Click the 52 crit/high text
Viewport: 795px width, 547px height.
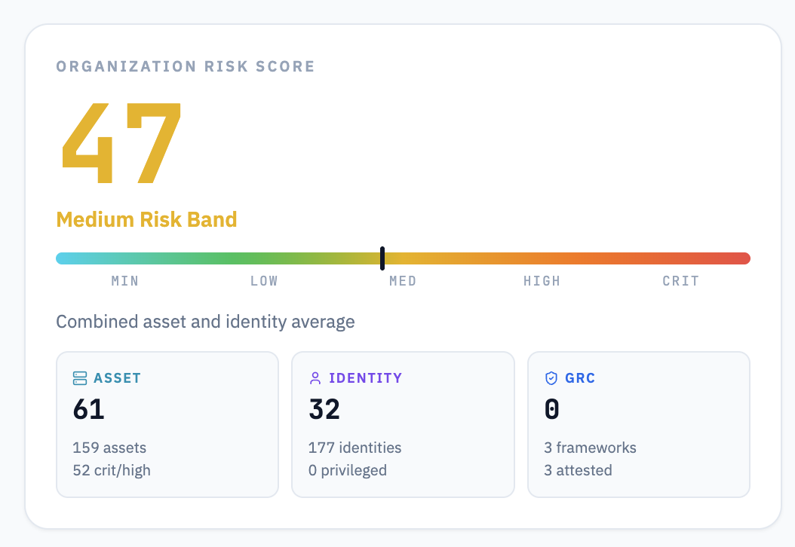pyautogui.click(x=112, y=470)
